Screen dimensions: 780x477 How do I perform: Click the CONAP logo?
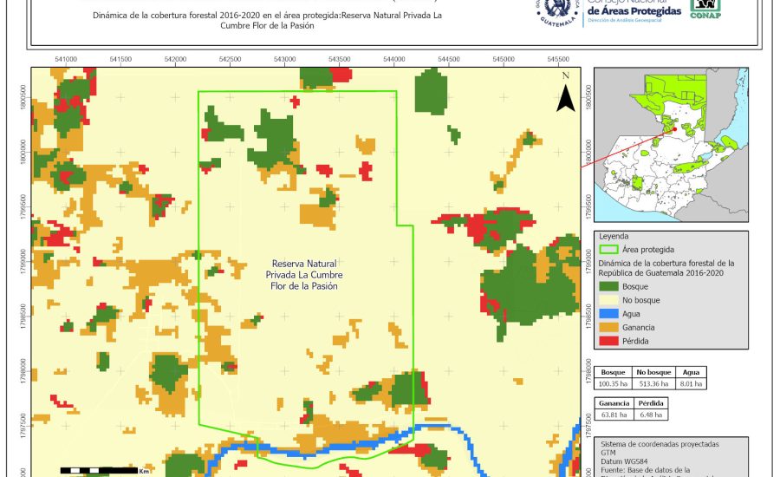(x=708, y=10)
